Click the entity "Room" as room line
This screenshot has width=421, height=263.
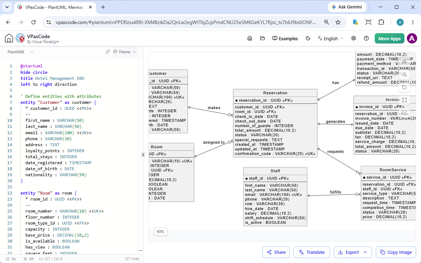point(49,193)
